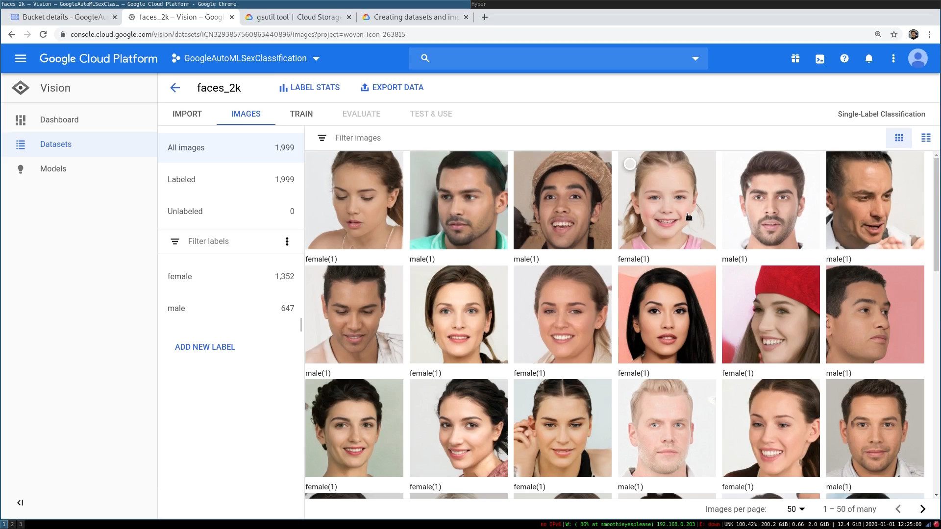Click the female label filter
941x529 pixels.
(180, 276)
